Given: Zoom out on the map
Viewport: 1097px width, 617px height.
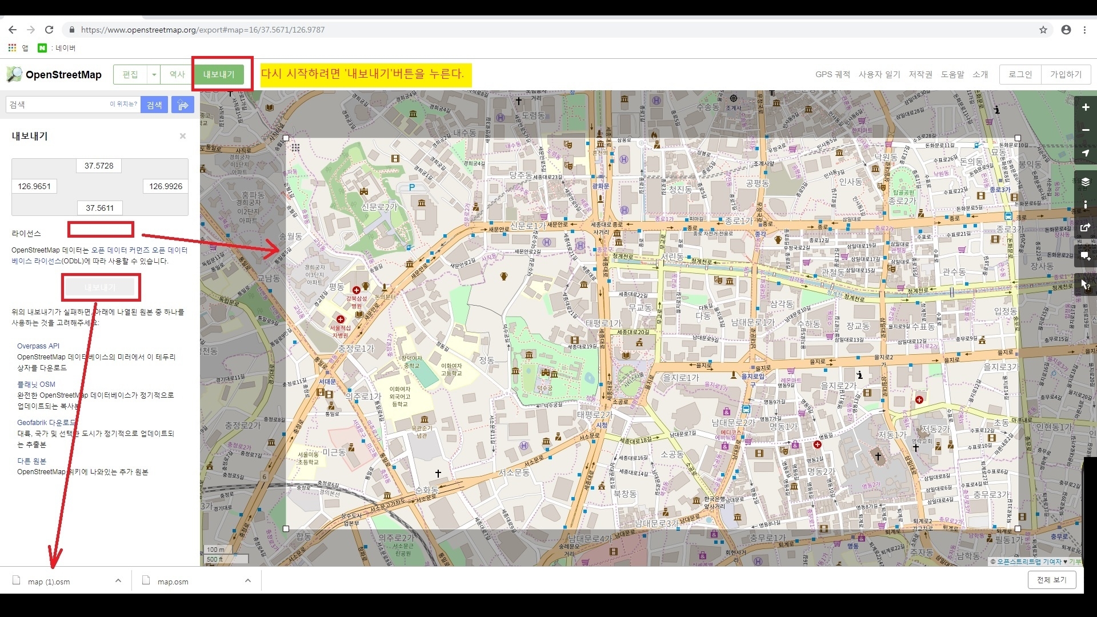Looking at the screenshot, I should (x=1086, y=130).
